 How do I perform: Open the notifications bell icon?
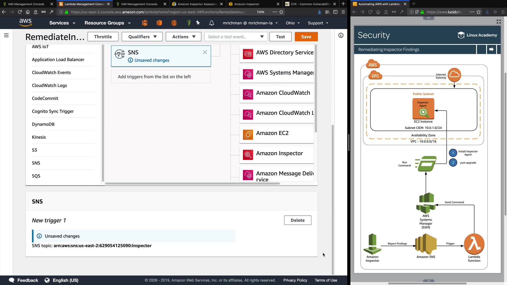(212, 23)
